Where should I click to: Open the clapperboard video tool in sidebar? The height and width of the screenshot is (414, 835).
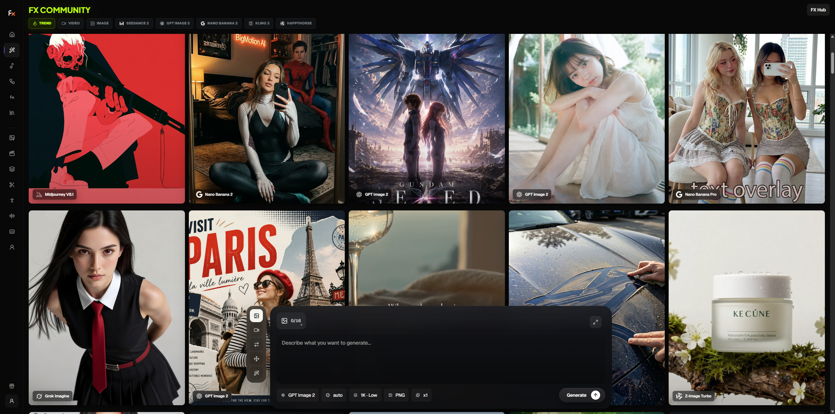12,153
